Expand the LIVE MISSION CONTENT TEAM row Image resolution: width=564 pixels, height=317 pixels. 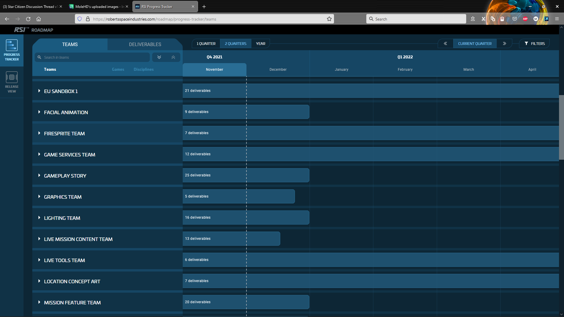[39, 239]
